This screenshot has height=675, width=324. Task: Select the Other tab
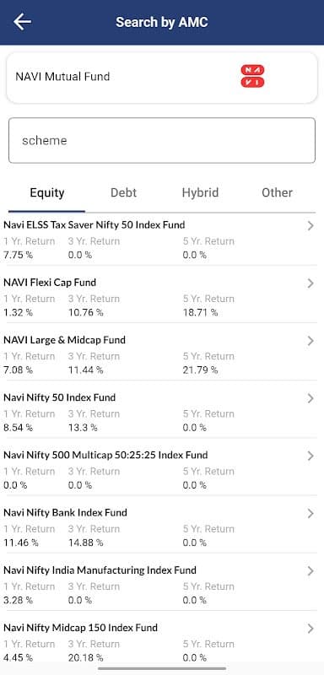[277, 192]
